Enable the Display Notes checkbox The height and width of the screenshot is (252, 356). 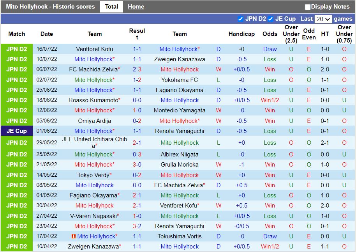(x=307, y=7)
